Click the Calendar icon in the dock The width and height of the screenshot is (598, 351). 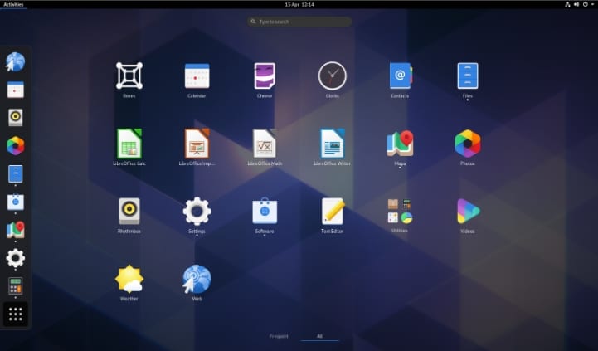pyautogui.click(x=15, y=90)
